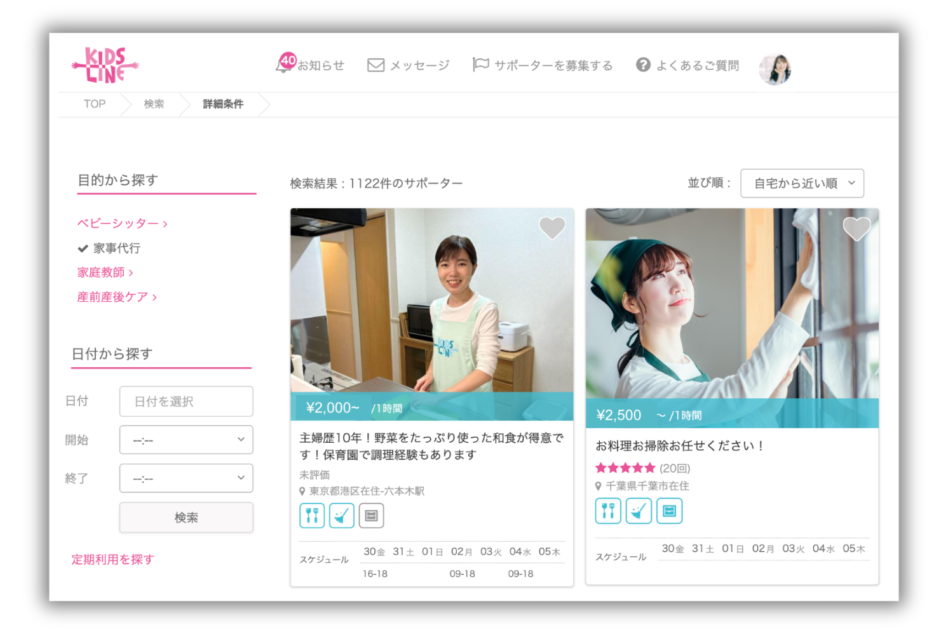The height and width of the screenshot is (634, 948).
Task: Expand the 開始 time dropdown
Action: [186, 440]
